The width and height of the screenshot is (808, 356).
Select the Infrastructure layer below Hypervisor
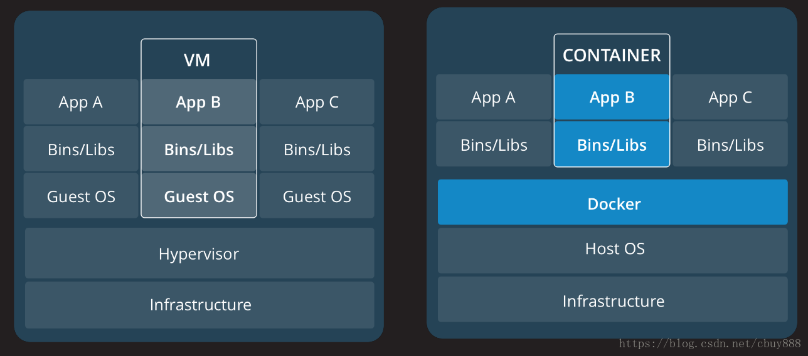(x=199, y=305)
